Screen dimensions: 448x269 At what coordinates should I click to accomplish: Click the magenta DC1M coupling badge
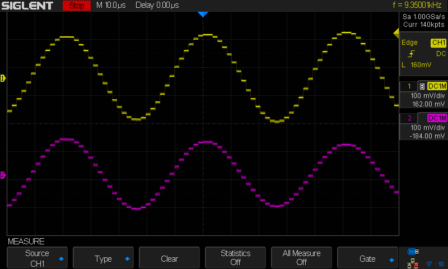pyautogui.click(x=436, y=118)
